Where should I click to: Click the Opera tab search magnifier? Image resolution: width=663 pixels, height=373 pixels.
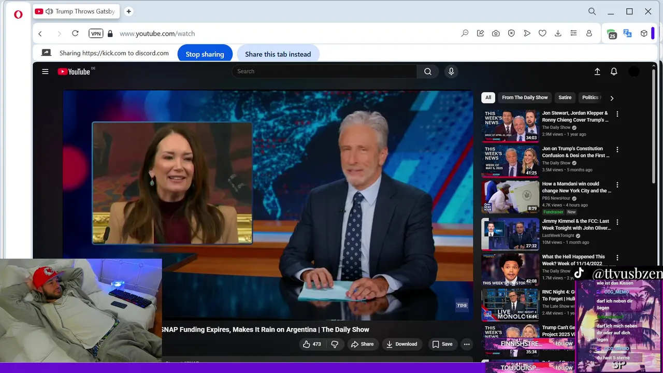coord(592,11)
